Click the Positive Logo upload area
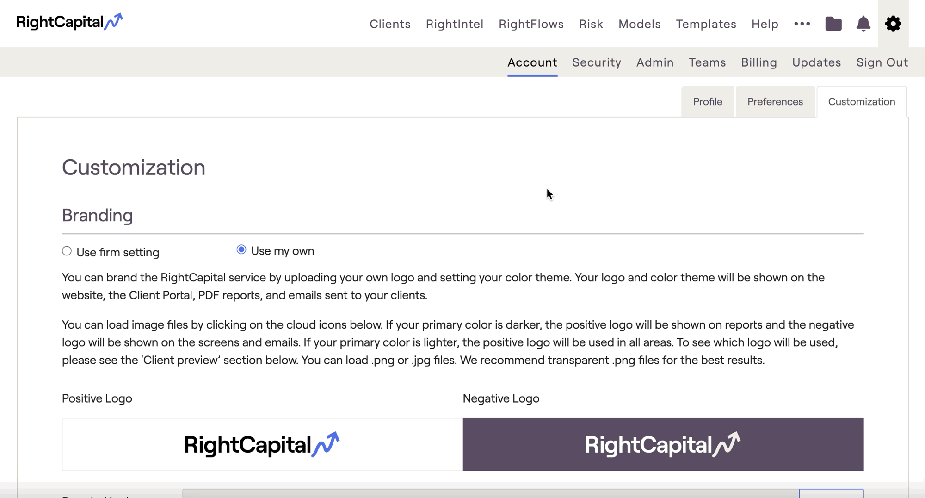This screenshot has width=925, height=498. (x=262, y=444)
